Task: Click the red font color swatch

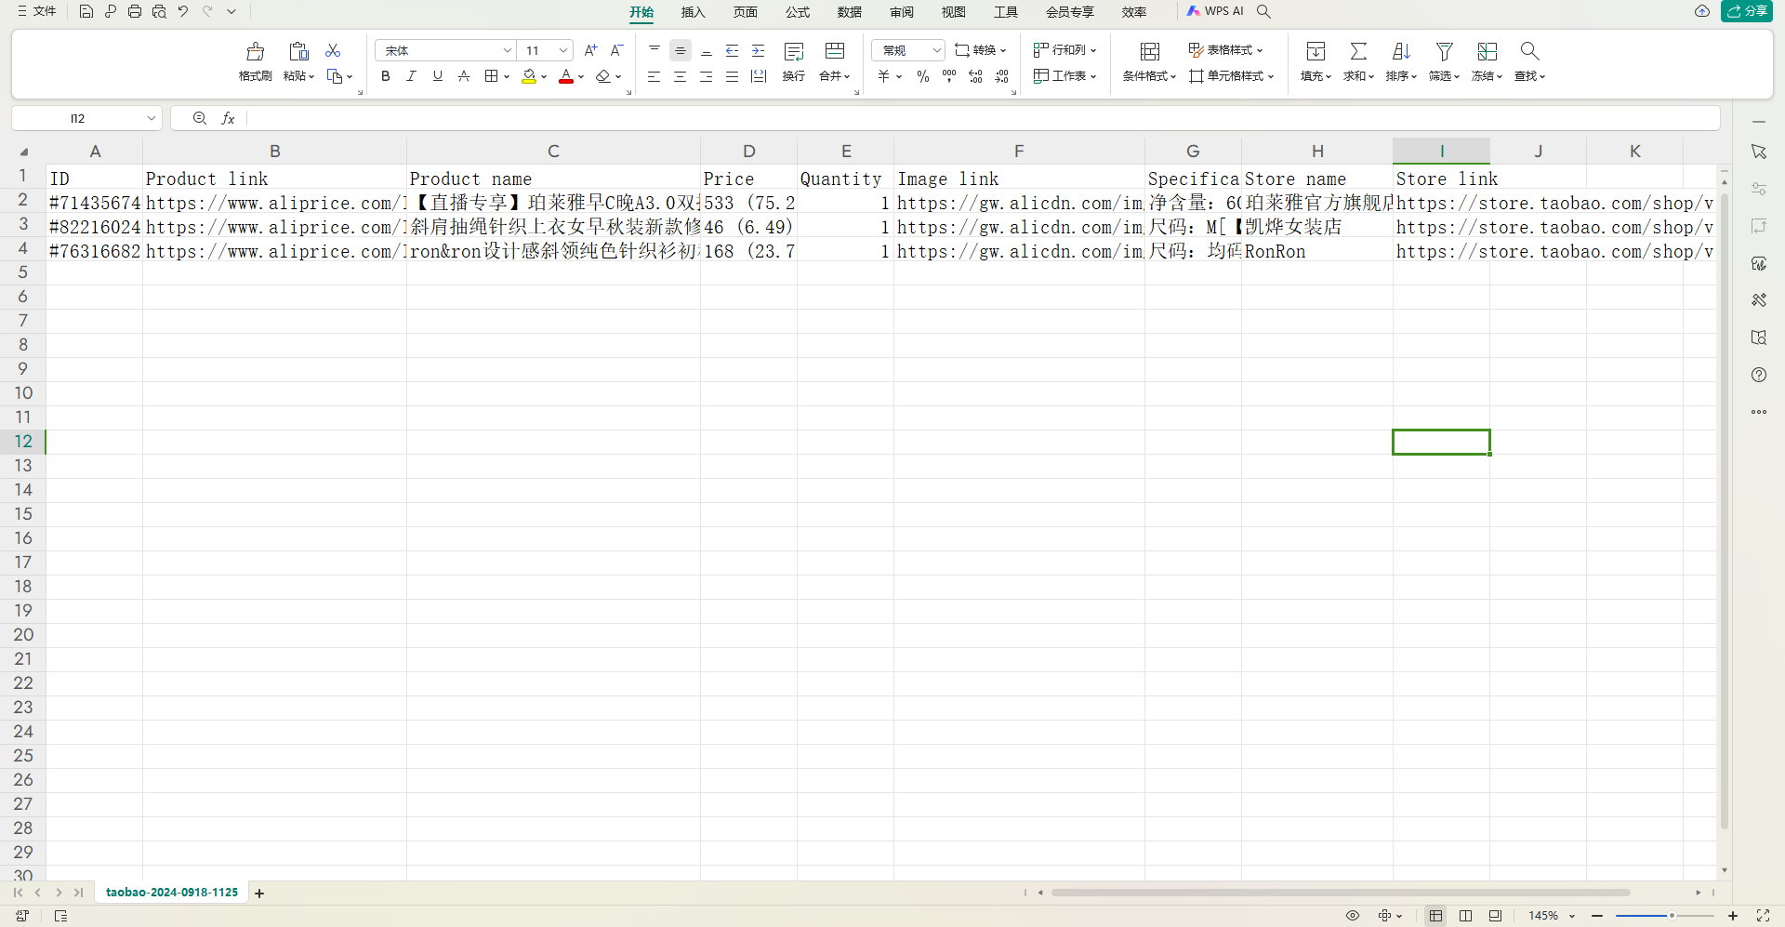Action: pyautogui.click(x=566, y=76)
